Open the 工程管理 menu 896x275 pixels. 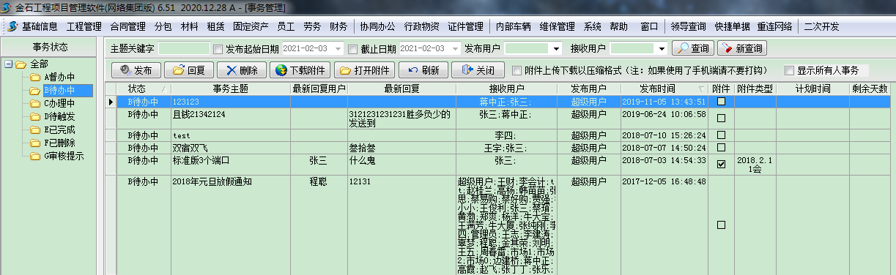[x=84, y=26]
